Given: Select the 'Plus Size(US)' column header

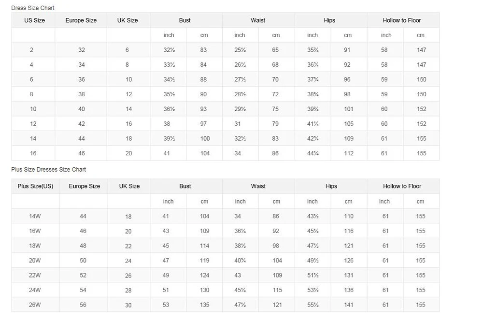Looking at the screenshot, I should (35, 186).
